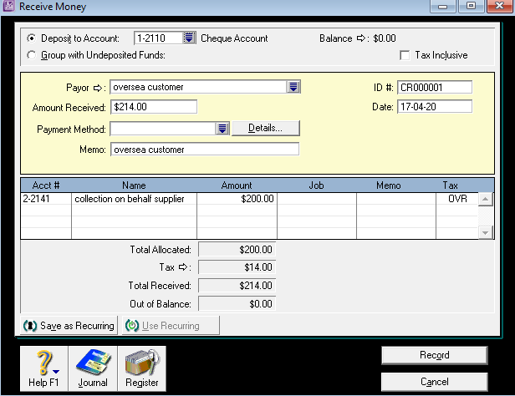
Task: Click the Tax column header
Action: tap(451, 185)
